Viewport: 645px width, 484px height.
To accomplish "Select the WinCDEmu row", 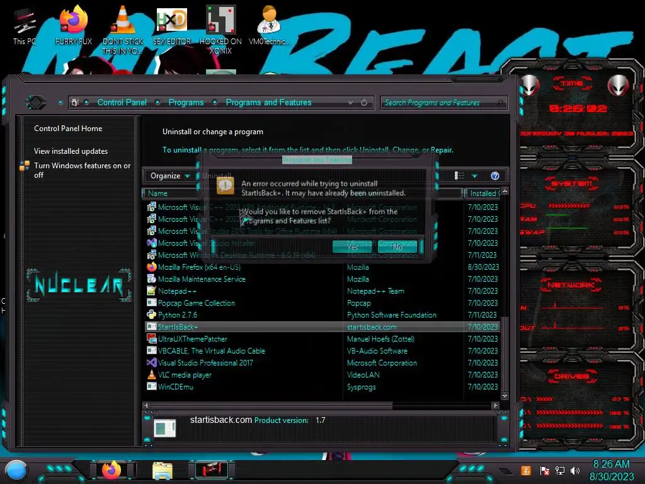I will (x=322, y=386).
